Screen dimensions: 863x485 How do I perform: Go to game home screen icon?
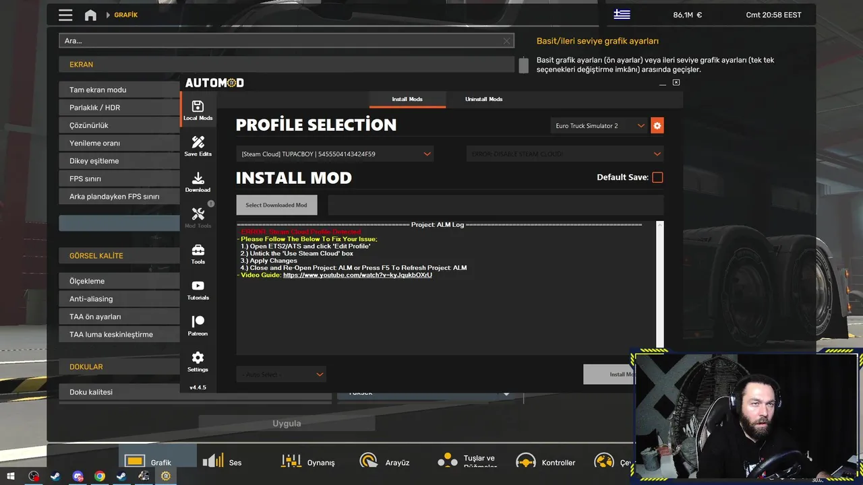coord(90,15)
